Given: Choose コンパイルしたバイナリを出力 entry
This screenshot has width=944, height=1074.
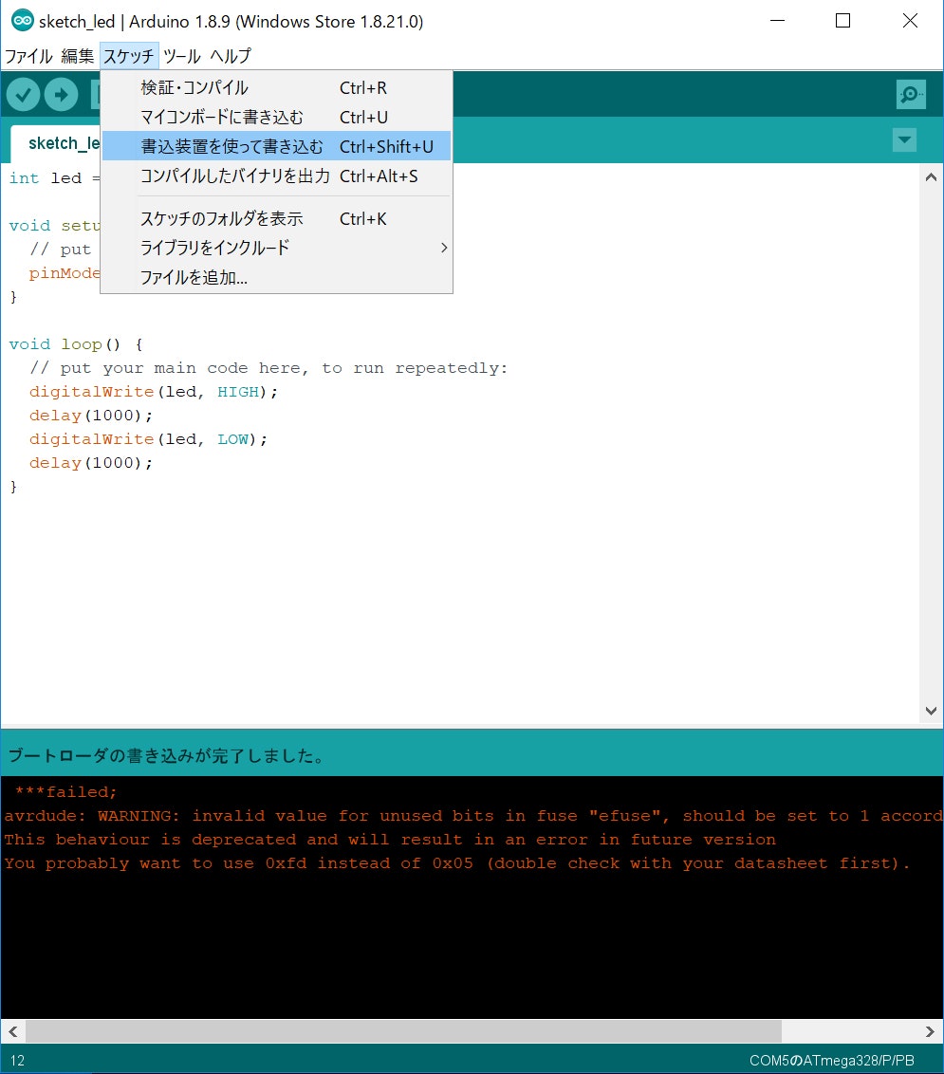Looking at the screenshot, I should pyautogui.click(x=277, y=176).
